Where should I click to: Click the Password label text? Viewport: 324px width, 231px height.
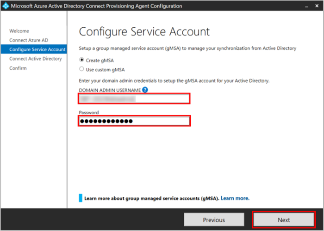click(89, 112)
